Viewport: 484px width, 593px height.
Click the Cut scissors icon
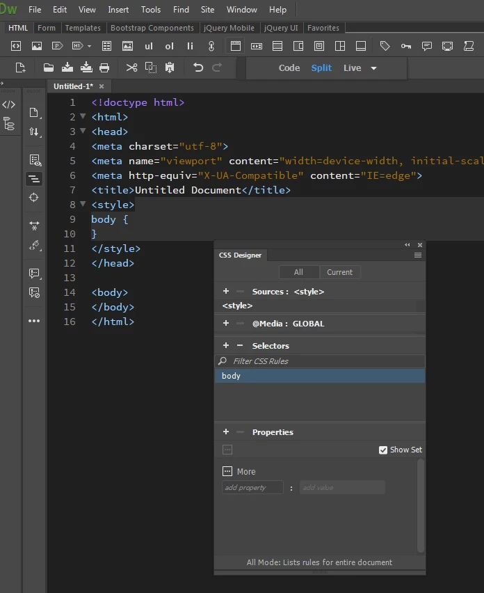tap(131, 68)
